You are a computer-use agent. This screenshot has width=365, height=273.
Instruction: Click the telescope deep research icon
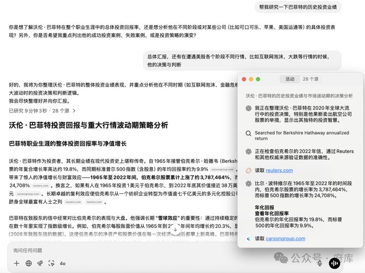tap(40, 264)
